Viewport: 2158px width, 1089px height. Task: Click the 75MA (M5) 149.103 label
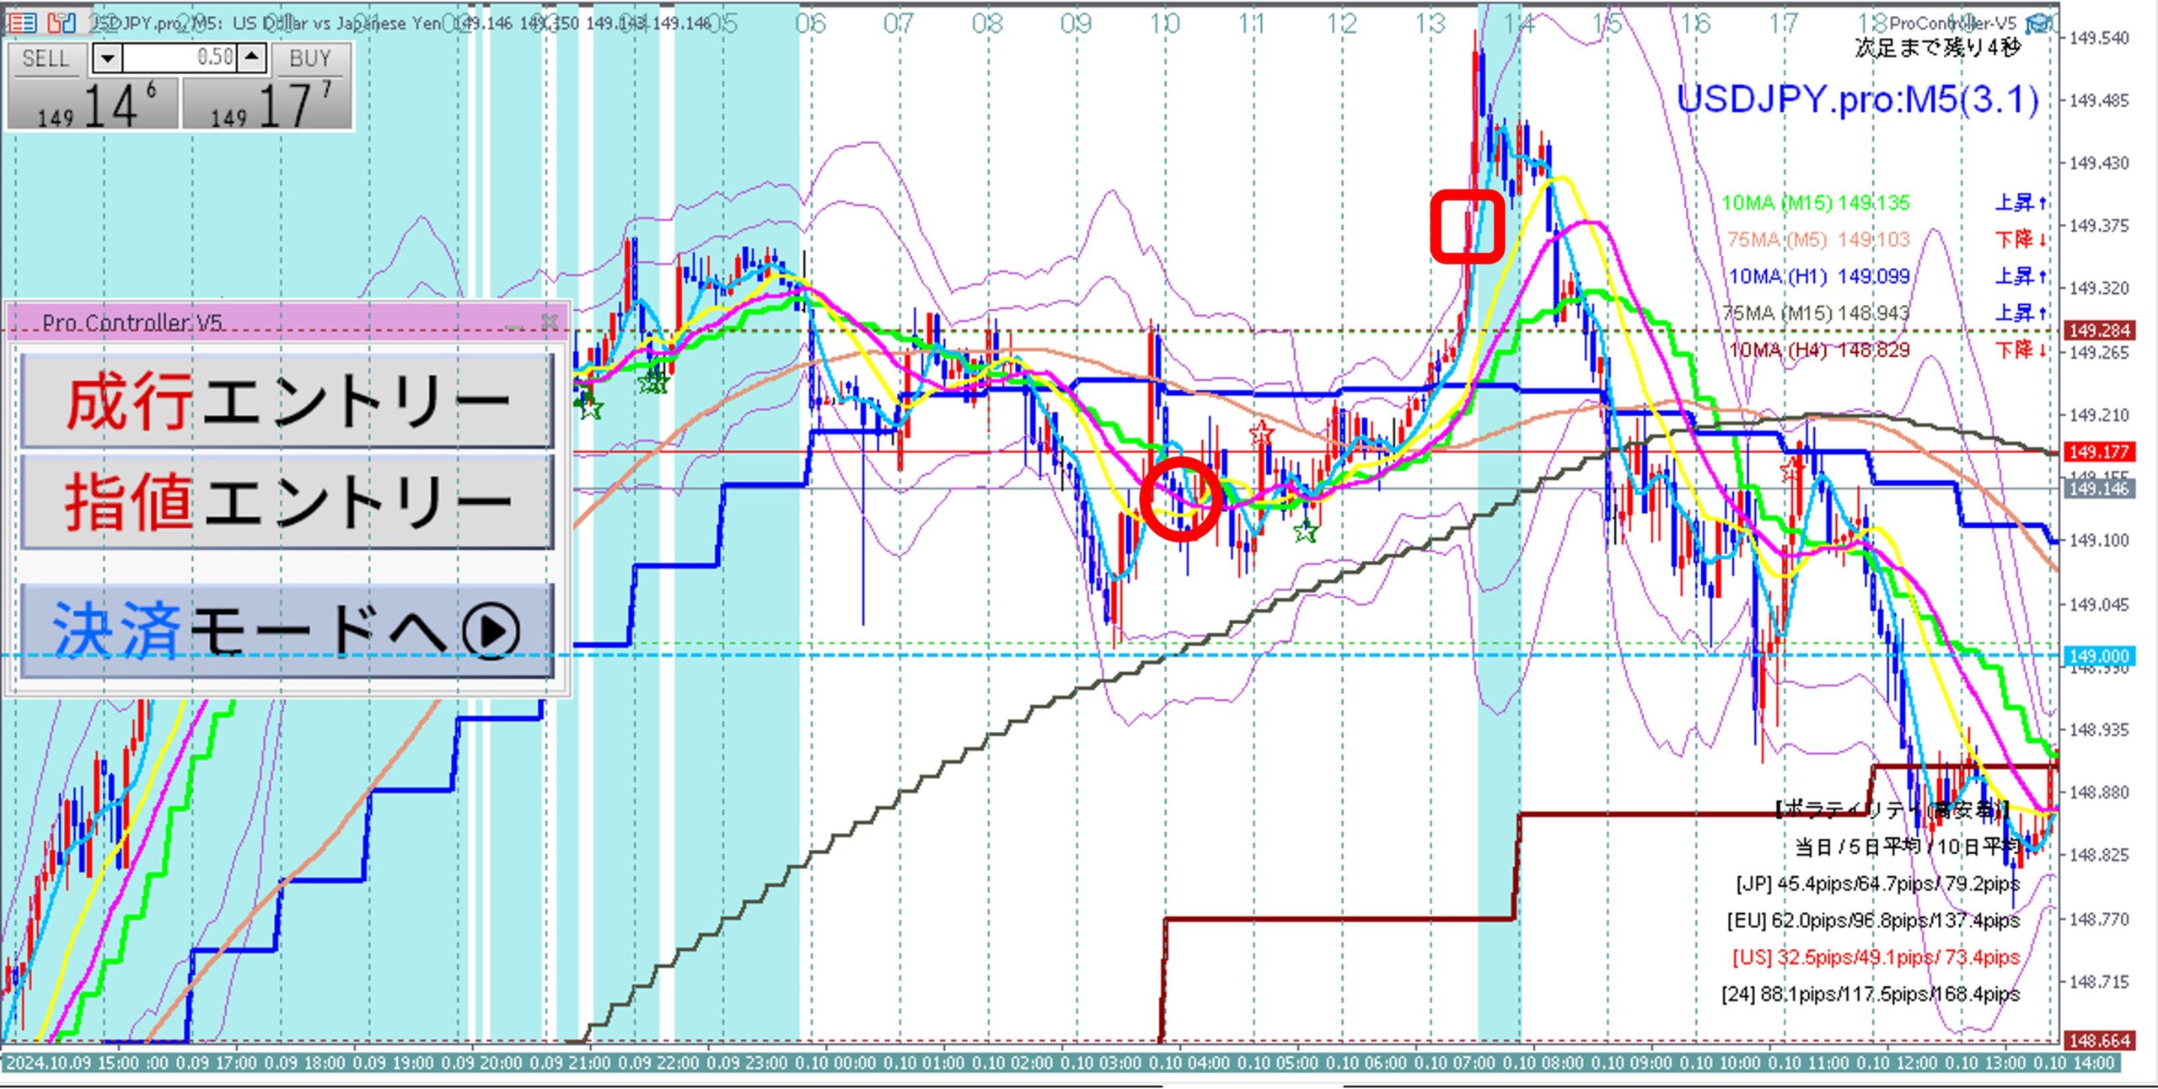(x=1817, y=240)
